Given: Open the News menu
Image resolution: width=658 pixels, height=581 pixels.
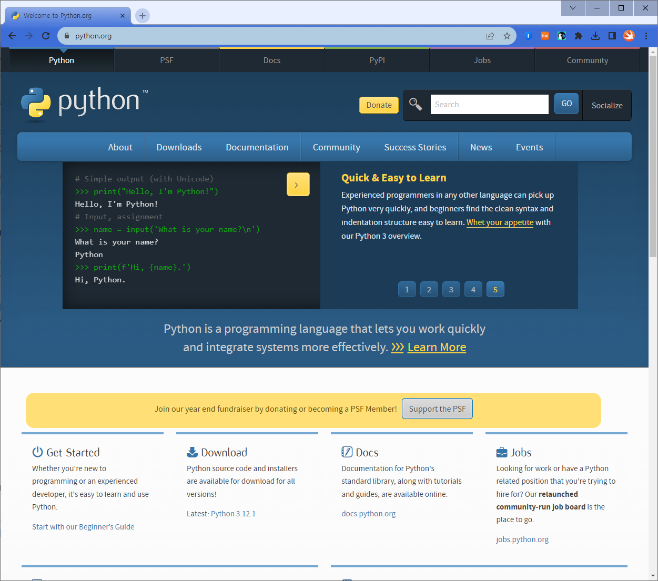Looking at the screenshot, I should point(481,147).
